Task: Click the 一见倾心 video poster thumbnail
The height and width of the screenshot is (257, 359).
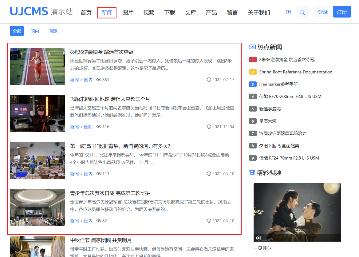Action: click(x=297, y=212)
